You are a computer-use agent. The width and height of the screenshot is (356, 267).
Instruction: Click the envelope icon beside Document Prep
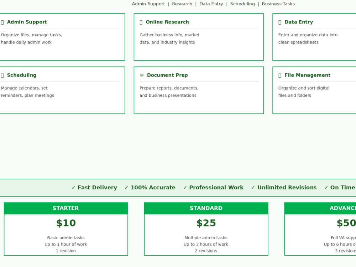coord(142,75)
